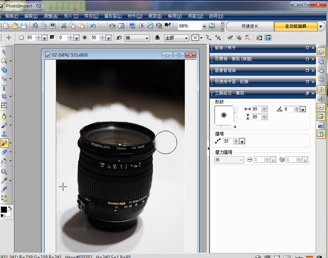Image resolution: width=328 pixels, height=258 pixels.
Task: Select the highlighted Retouch brush tool
Action: pyautogui.click(x=4, y=143)
